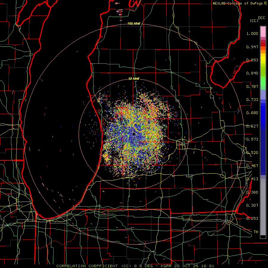The width and height of the screenshot is (268, 268).
Task: Click the 0.467 scale value
Action: coord(252,166)
